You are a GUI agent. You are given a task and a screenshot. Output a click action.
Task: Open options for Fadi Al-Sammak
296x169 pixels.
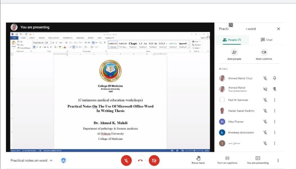(x=274, y=100)
